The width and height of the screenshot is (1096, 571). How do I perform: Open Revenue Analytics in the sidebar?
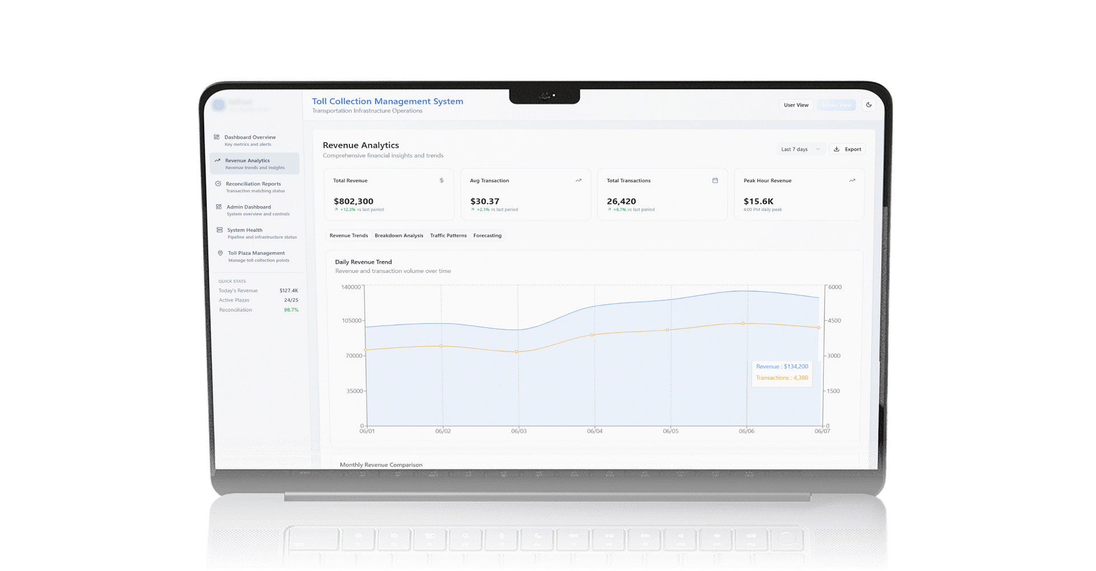[255, 163]
